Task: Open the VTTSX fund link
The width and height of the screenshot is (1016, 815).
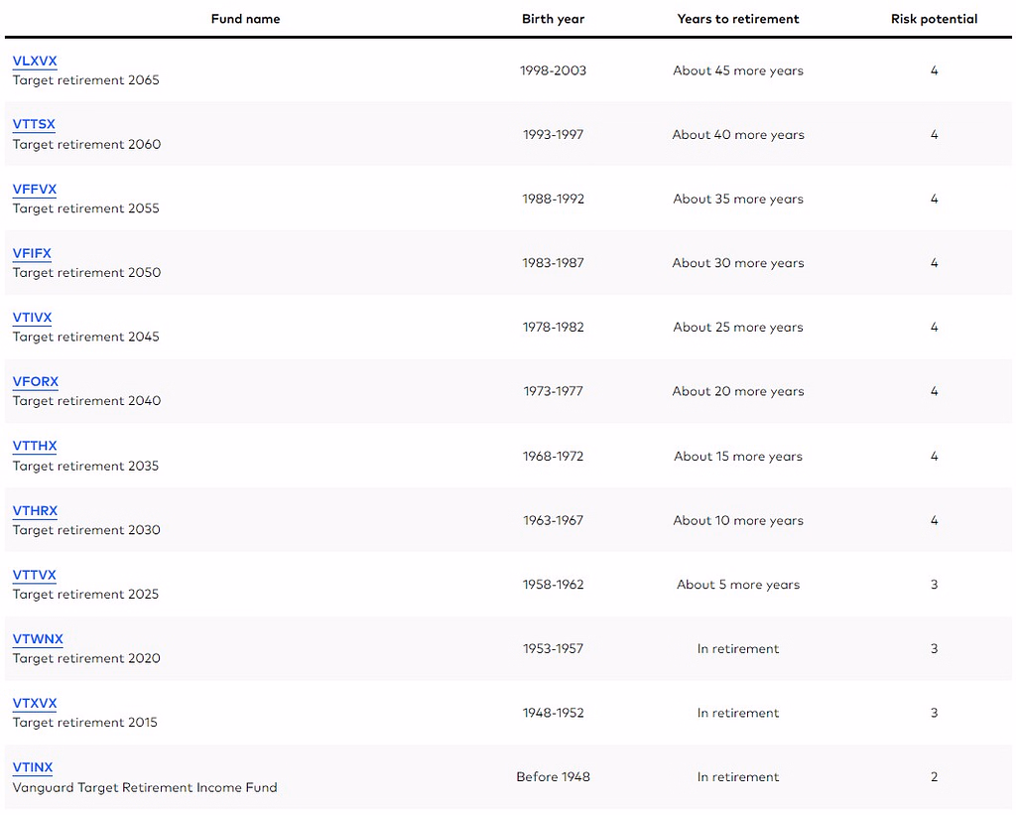Action: (x=34, y=124)
